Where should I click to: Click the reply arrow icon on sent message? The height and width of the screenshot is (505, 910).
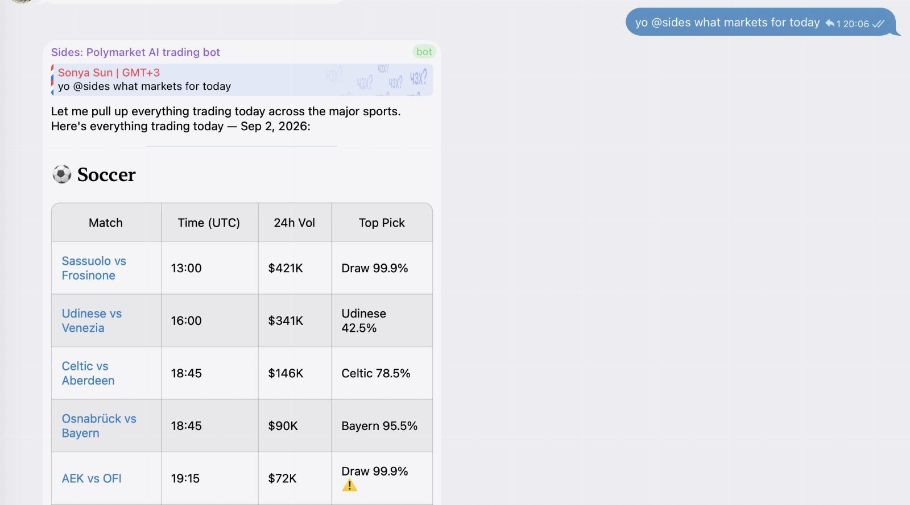[x=830, y=23]
